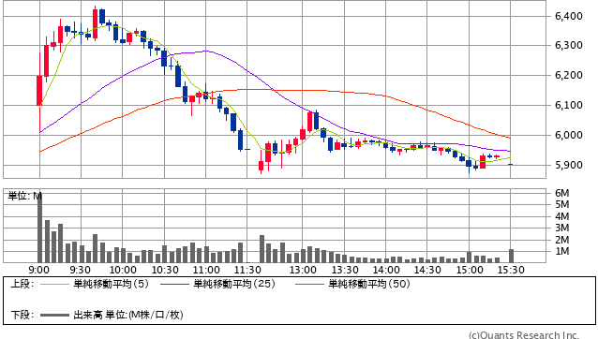Click the first red candlestick at 9:00

point(39,91)
